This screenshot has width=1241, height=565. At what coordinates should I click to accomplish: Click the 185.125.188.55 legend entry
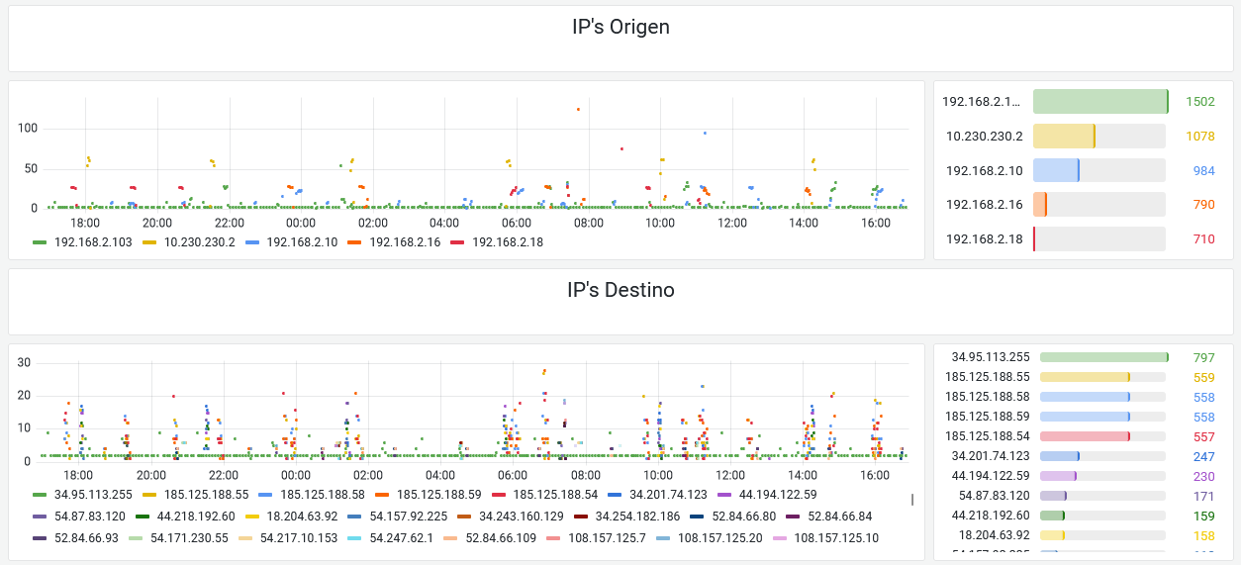click(x=206, y=494)
